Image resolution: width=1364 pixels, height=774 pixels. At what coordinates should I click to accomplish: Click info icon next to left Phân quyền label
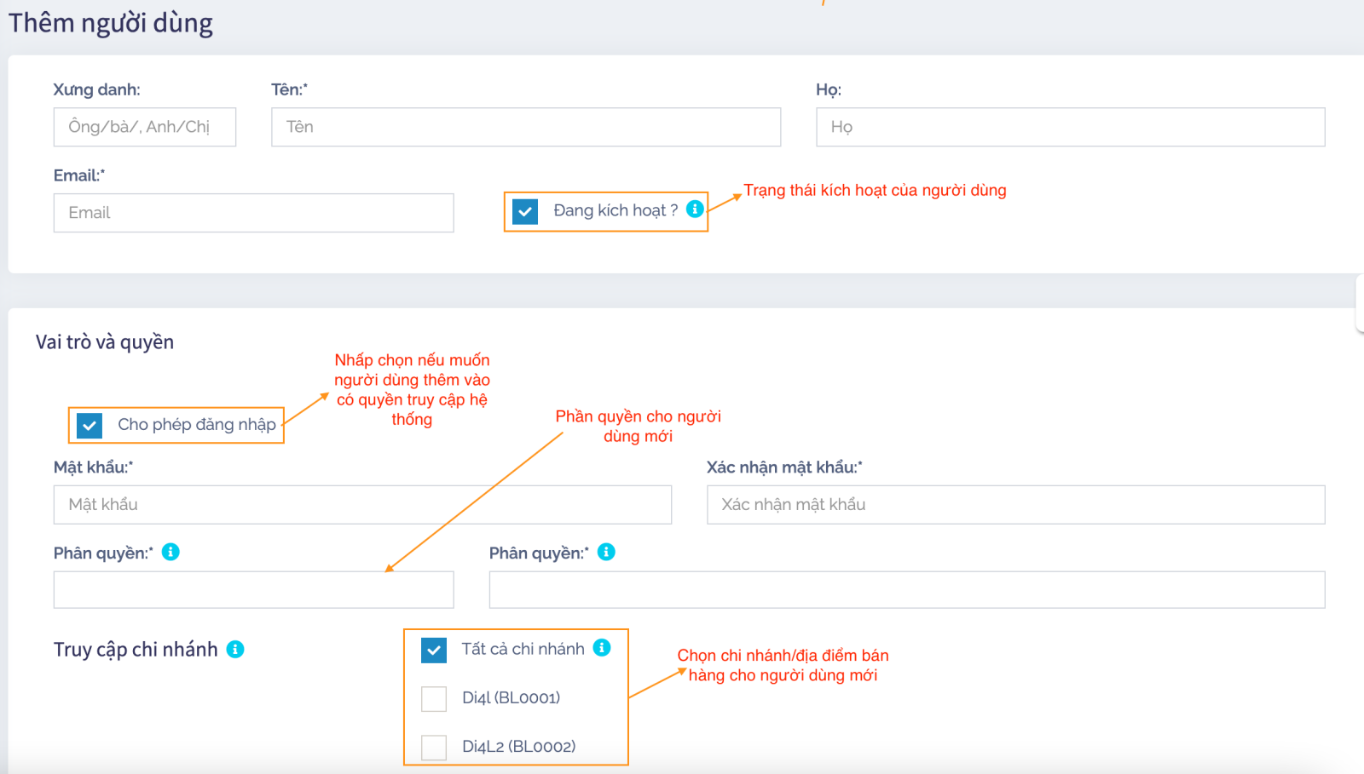pos(170,552)
